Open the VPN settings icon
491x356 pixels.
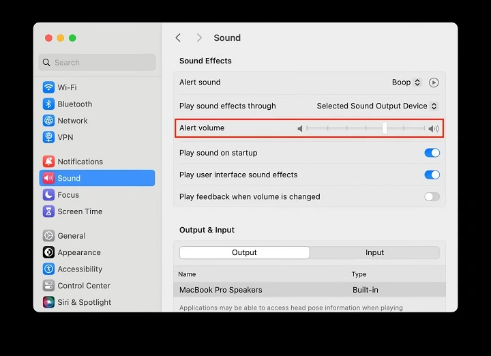48,137
